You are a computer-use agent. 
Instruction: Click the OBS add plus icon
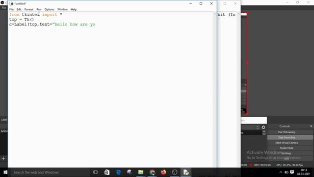[3, 158]
